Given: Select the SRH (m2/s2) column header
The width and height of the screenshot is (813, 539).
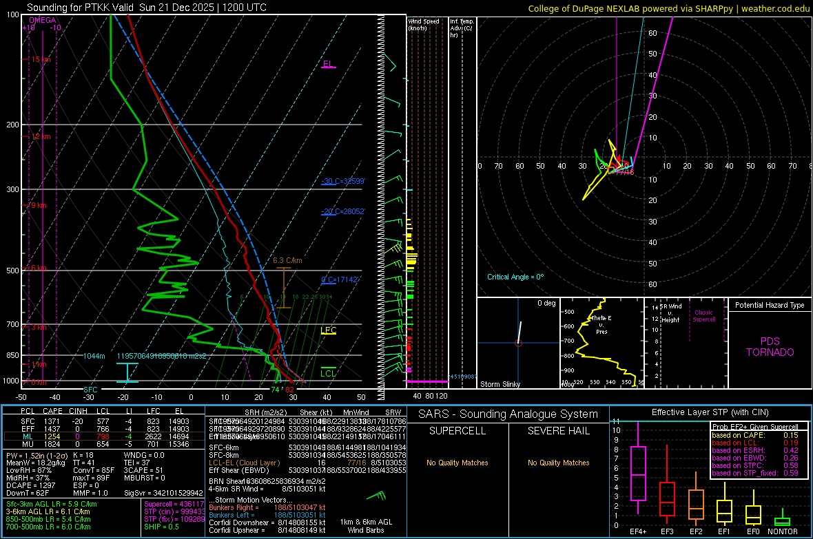Looking at the screenshot, I should pyautogui.click(x=265, y=412).
